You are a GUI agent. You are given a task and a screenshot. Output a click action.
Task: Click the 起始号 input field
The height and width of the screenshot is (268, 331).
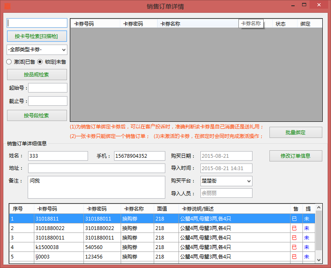48,88
